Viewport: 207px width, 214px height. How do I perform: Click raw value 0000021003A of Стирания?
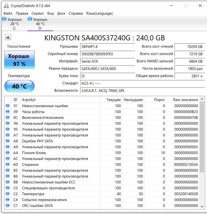pyautogui.click(x=186, y=164)
